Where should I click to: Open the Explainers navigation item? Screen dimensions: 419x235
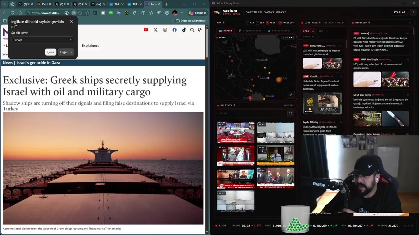click(90, 46)
